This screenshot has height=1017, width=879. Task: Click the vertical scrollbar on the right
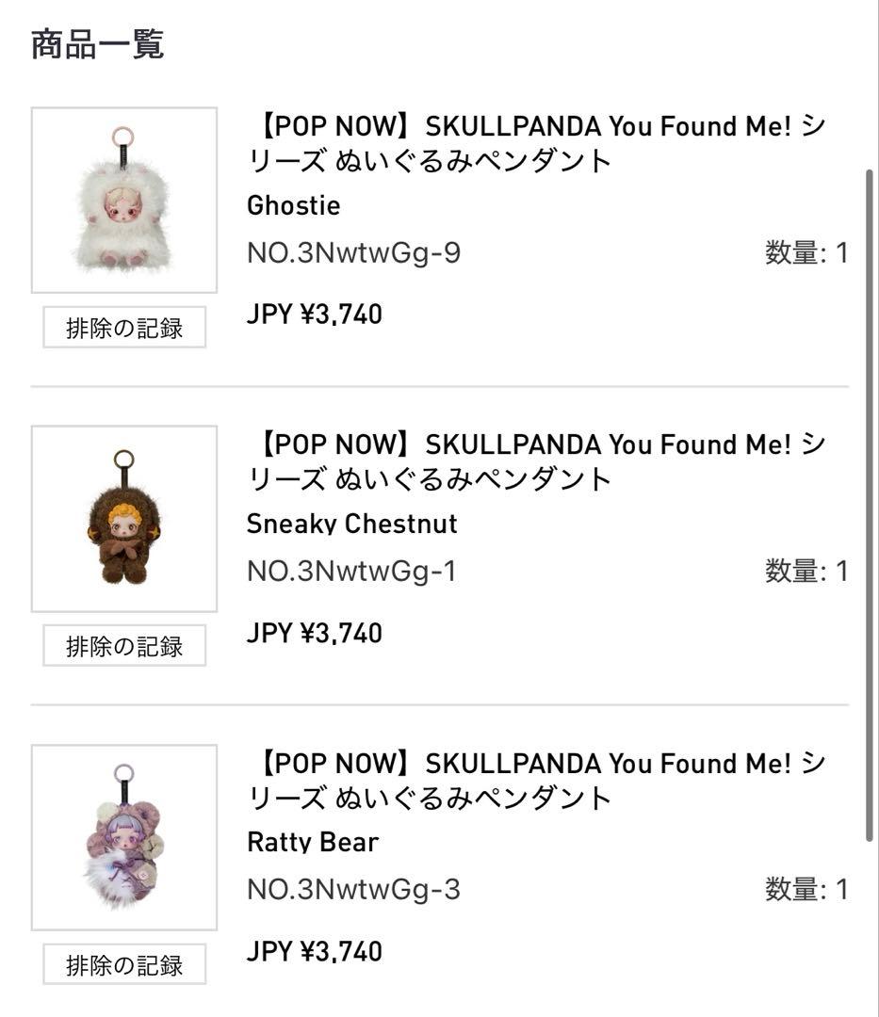click(x=870, y=508)
